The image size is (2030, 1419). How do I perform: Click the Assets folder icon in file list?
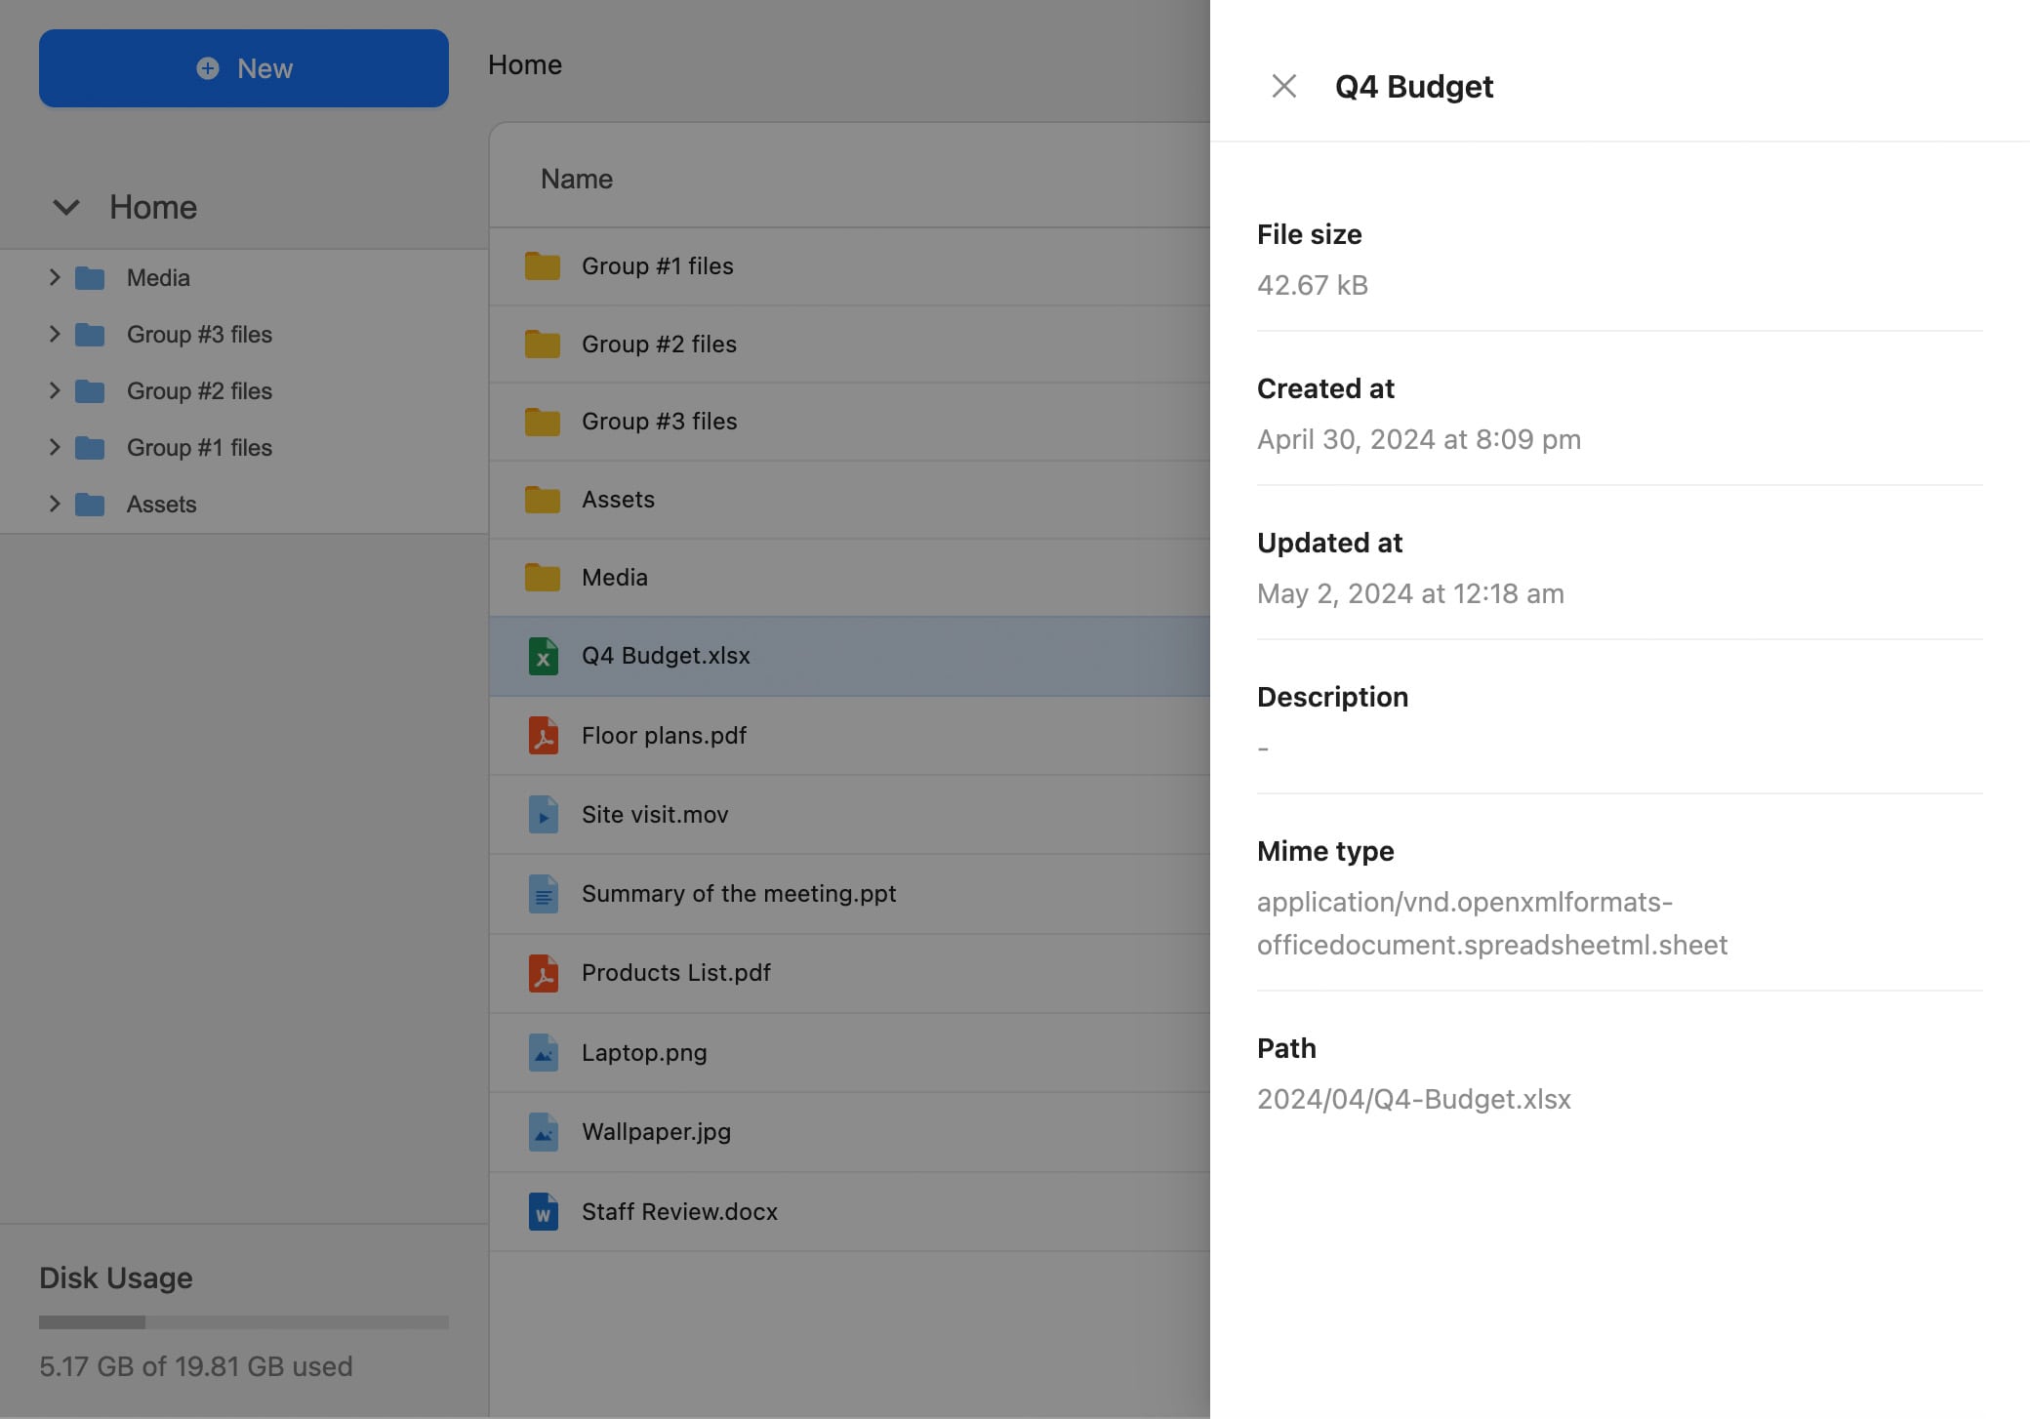click(543, 500)
